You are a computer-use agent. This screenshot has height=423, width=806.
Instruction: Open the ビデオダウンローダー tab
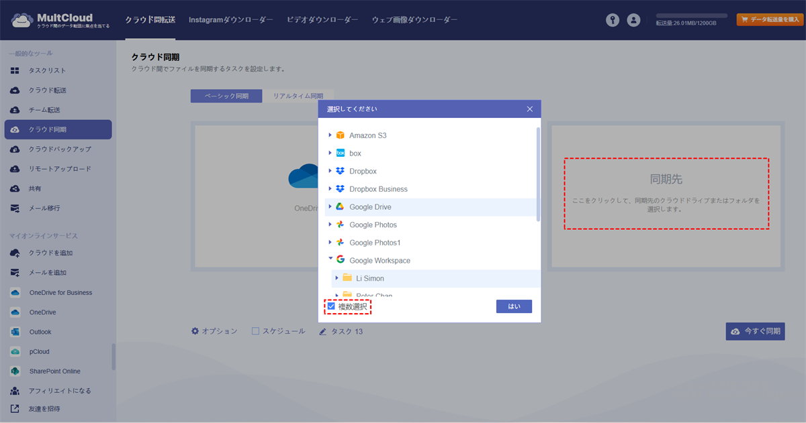click(x=322, y=20)
